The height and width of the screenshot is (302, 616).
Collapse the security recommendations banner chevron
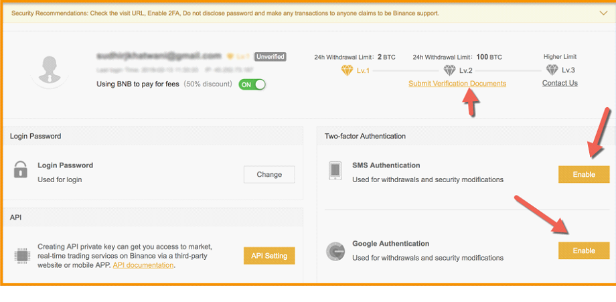pyautogui.click(x=603, y=13)
